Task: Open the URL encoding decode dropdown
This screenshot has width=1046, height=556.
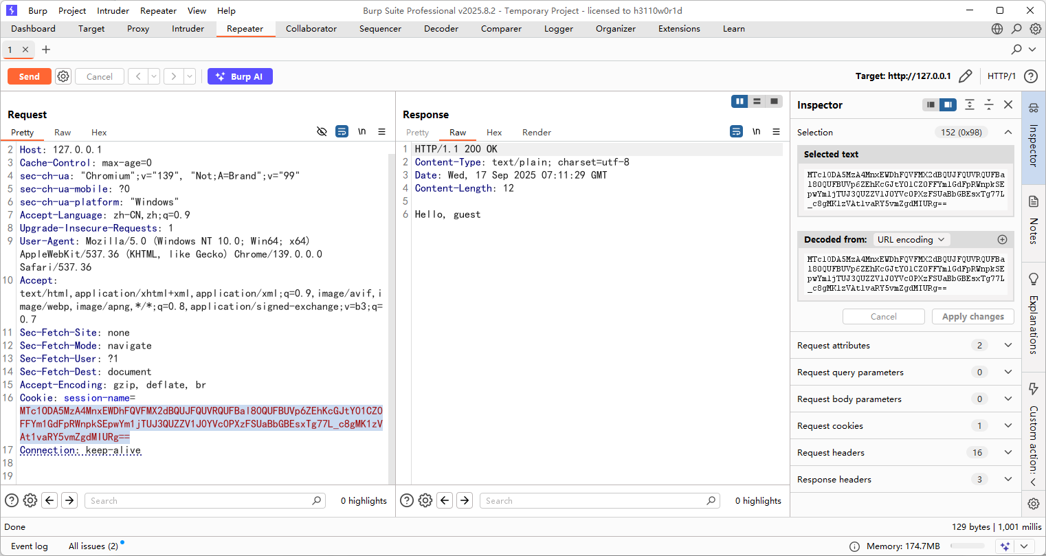Action: pyautogui.click(x=911, y=240)
